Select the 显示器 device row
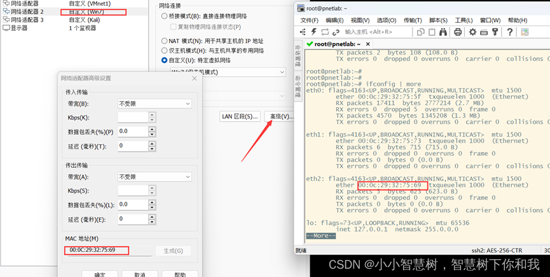This screenshot has width=550, height=277. pos(74,28)
